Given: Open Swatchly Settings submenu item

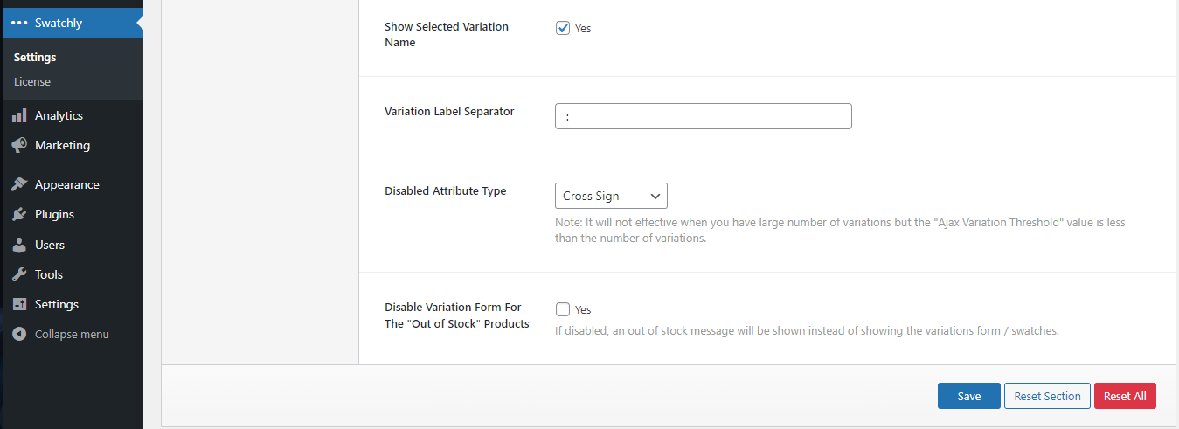Looking at the screenshot, I should coord(35,58).
